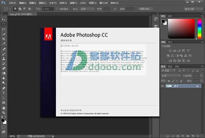Select the Hand tool
Viewport: 205px width, 138px height.
tap(4, 108)
